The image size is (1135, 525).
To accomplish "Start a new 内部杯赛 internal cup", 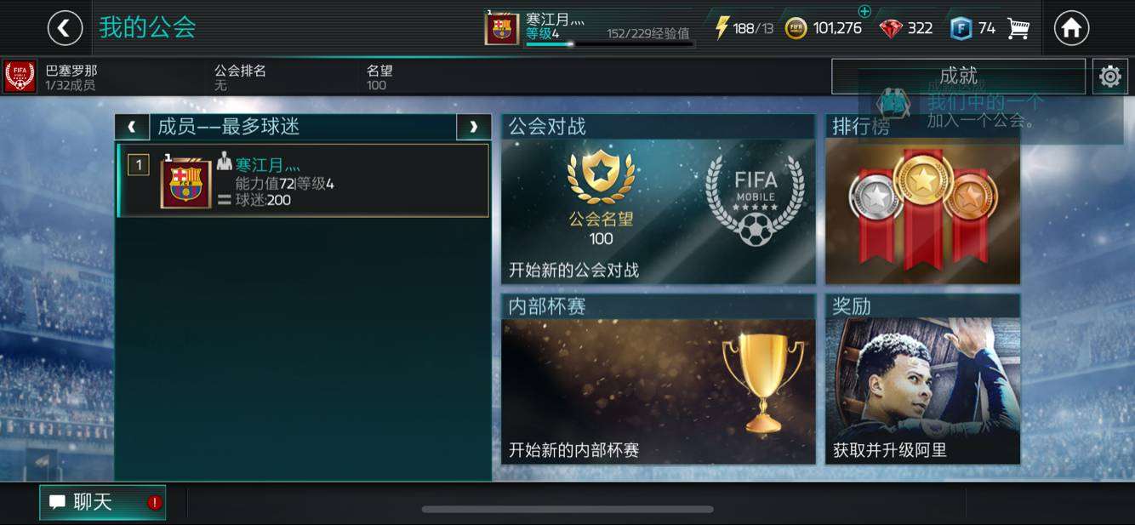I will (x=659, y=379).
